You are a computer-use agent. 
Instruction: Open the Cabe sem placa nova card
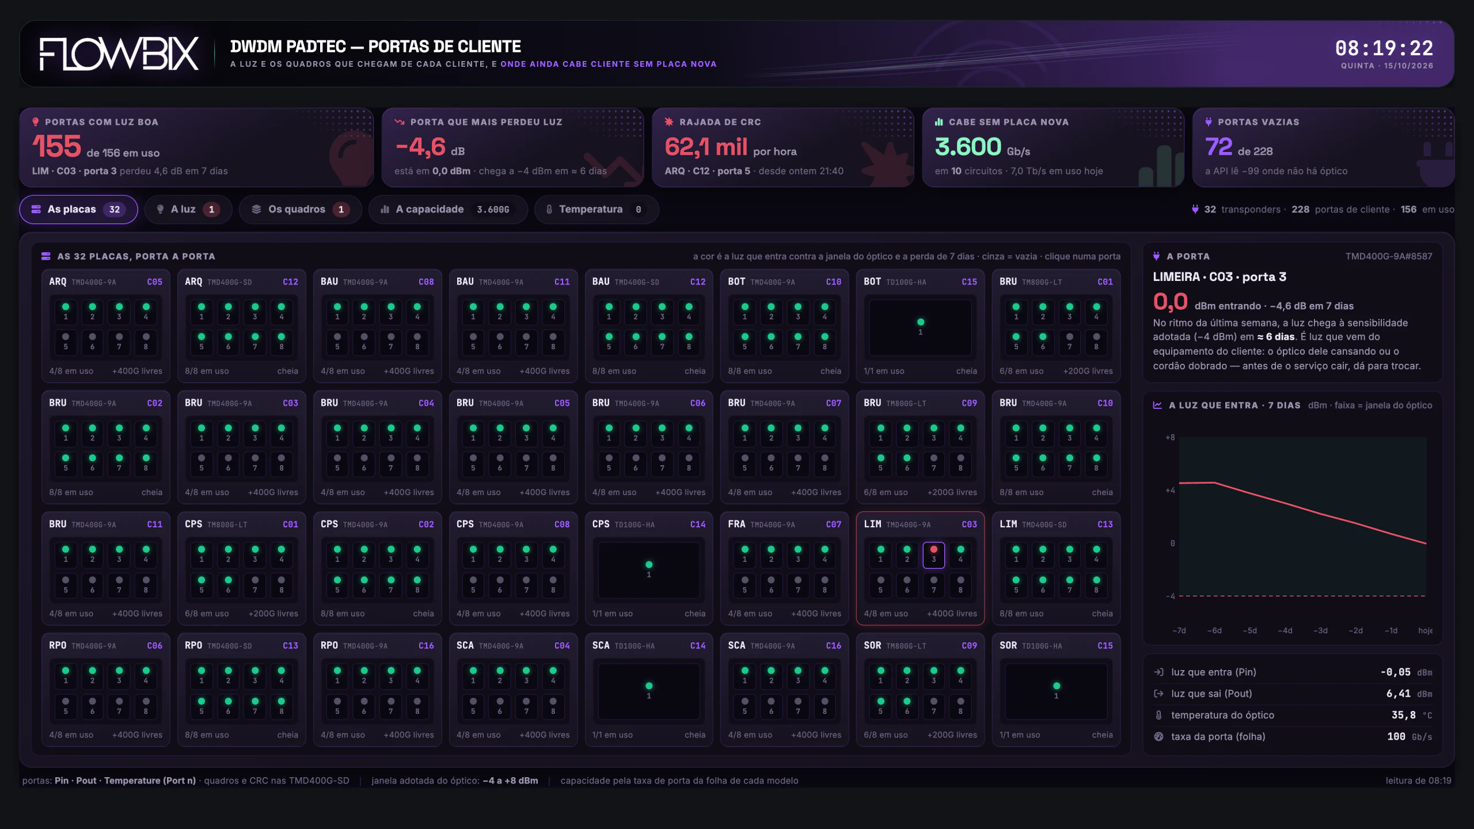pyautogui.click(x=1053, y=147)
